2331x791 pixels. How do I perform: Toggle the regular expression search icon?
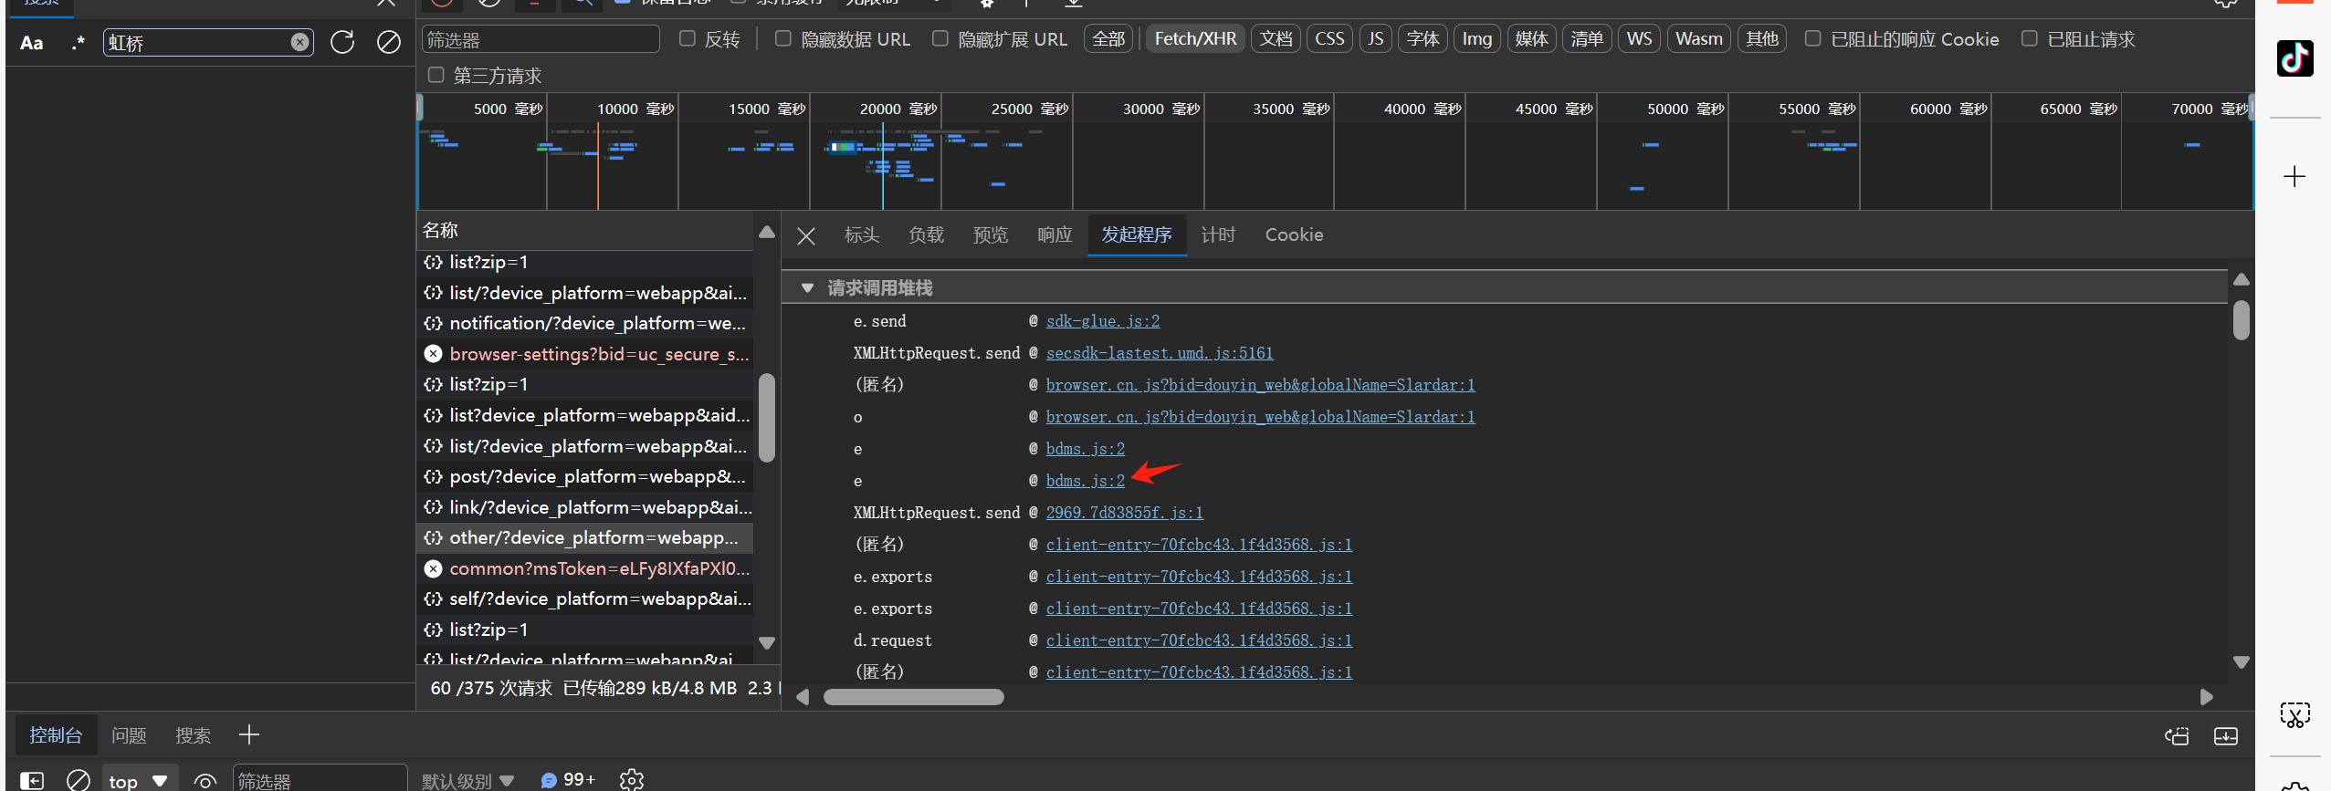click(x=79, y=43)
